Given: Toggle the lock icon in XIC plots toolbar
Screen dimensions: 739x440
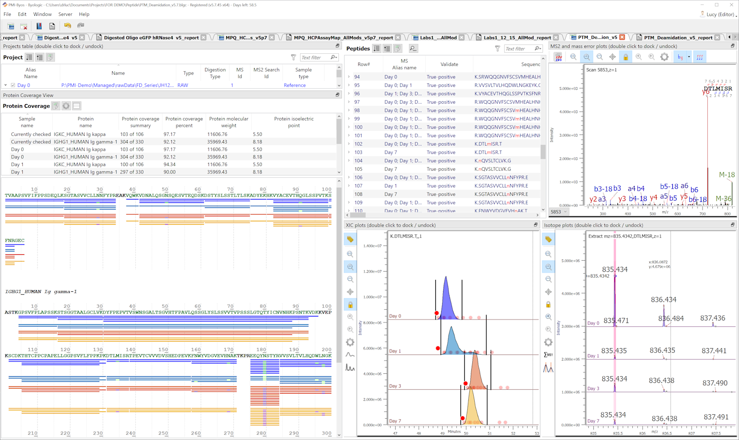Looking at the screenshot, I should coord(350,305).
